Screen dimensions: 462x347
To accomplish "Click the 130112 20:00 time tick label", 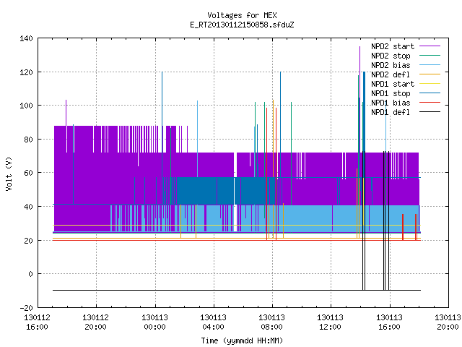I will [x=96, y=322].
